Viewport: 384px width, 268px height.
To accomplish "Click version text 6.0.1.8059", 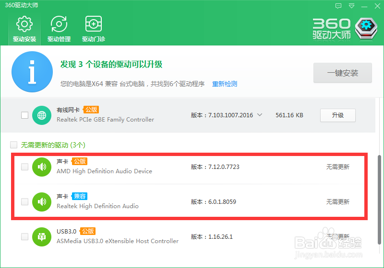I will [222, 202].
